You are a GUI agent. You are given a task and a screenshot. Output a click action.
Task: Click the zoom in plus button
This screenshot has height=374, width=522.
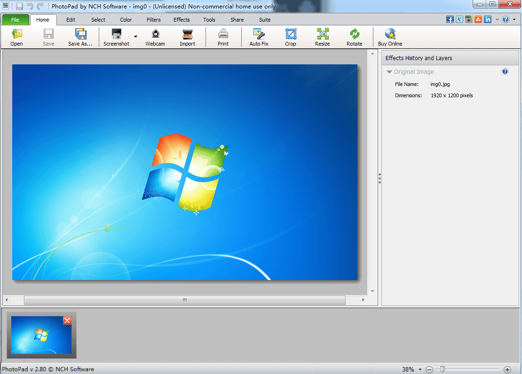507,370
